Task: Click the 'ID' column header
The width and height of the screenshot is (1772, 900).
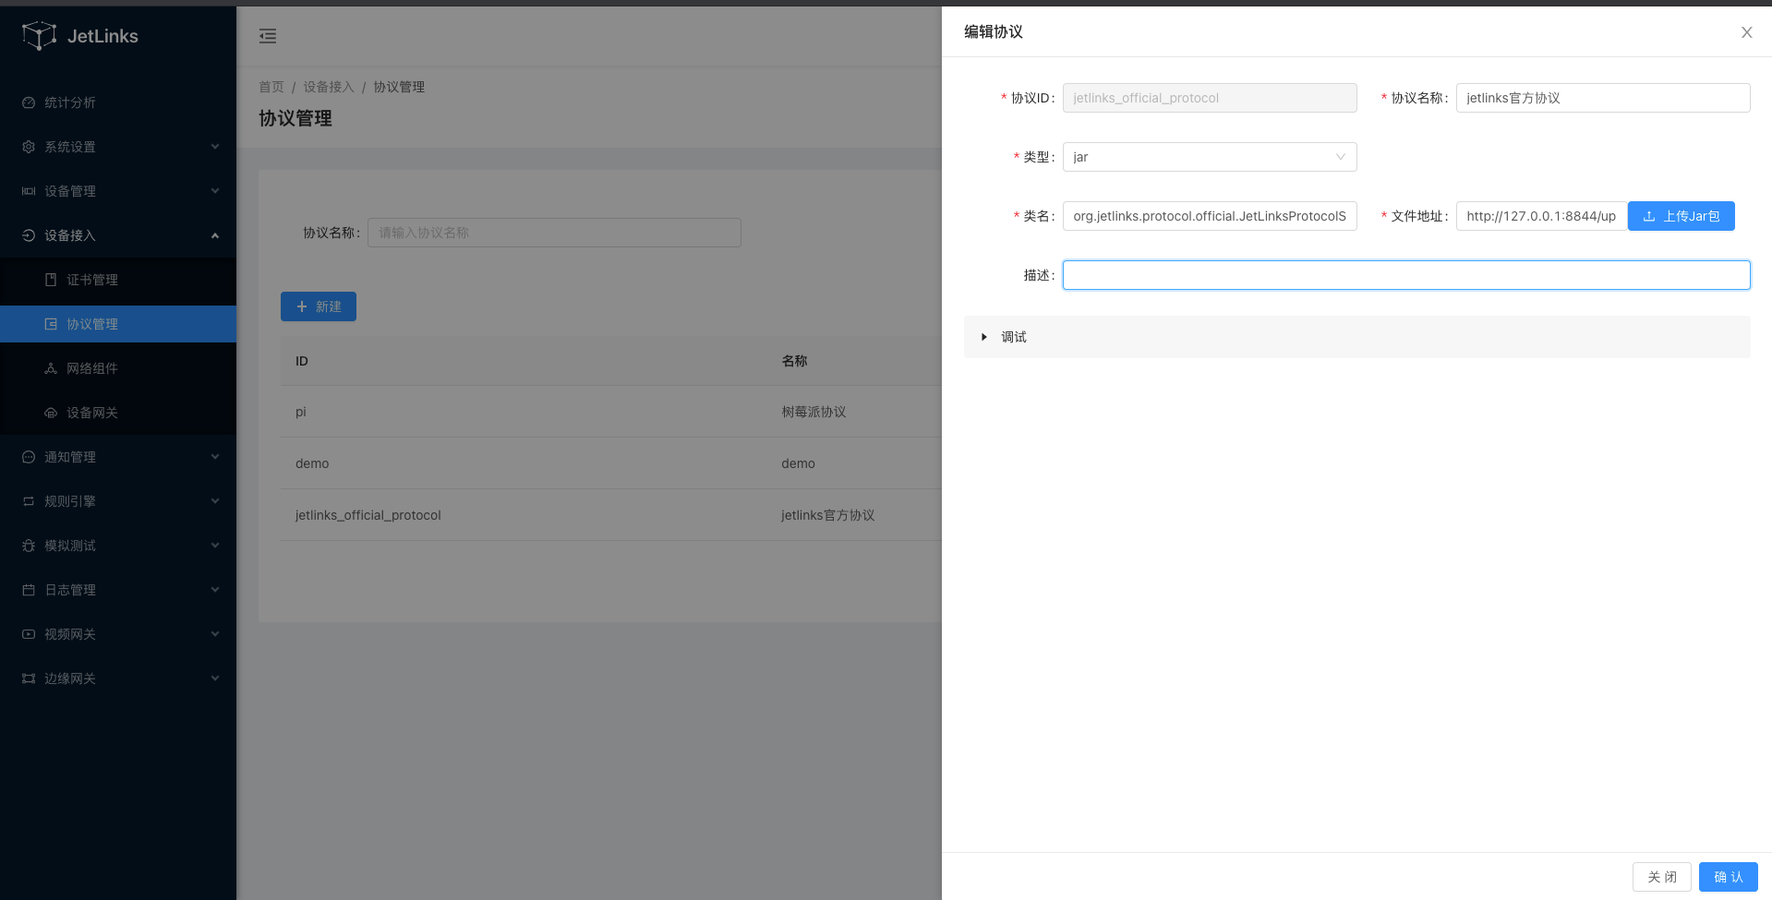Action: 302,361
